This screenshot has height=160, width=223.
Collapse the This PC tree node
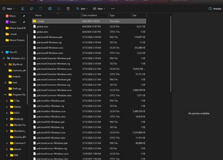pos(2,52)
